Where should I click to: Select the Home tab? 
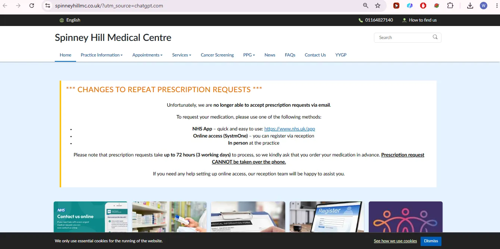coord(65,55)
